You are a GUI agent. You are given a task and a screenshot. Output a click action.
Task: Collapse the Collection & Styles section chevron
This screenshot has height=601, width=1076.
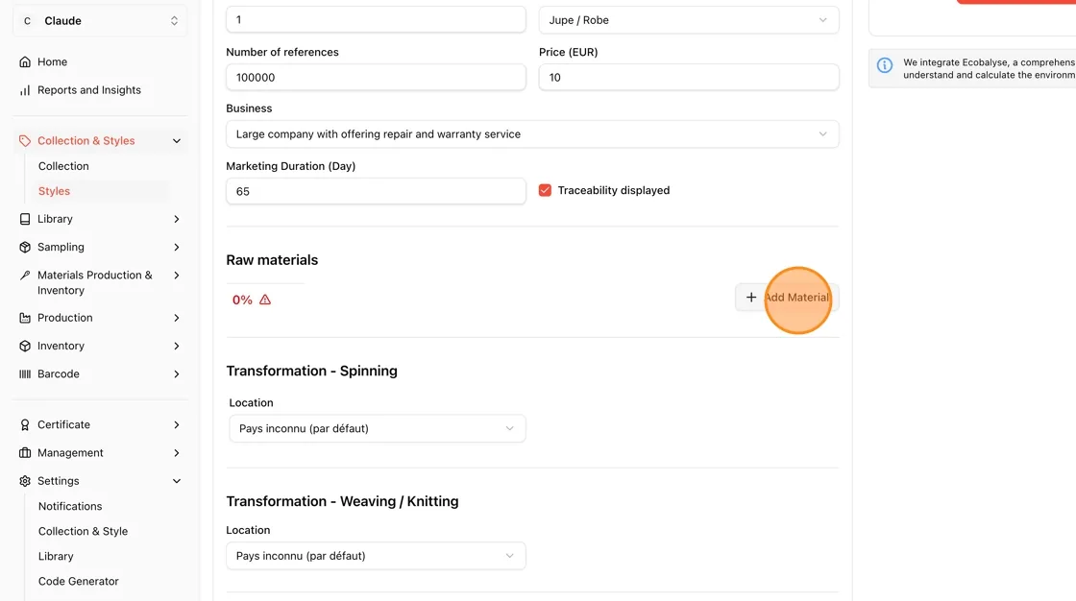click(x=177, y=140)
